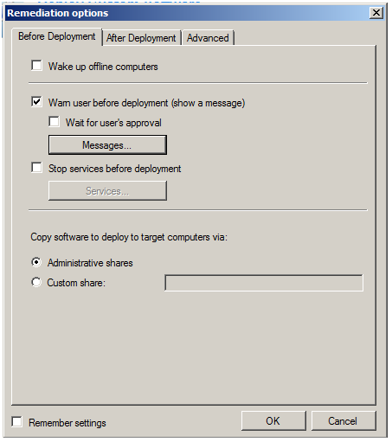Close Remediation options with the X button
Image resolution: width=392 pixels, height=442 pixels.
(376, 13)
